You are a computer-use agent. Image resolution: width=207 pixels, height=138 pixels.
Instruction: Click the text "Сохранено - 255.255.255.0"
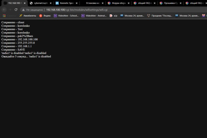[18, 43]
